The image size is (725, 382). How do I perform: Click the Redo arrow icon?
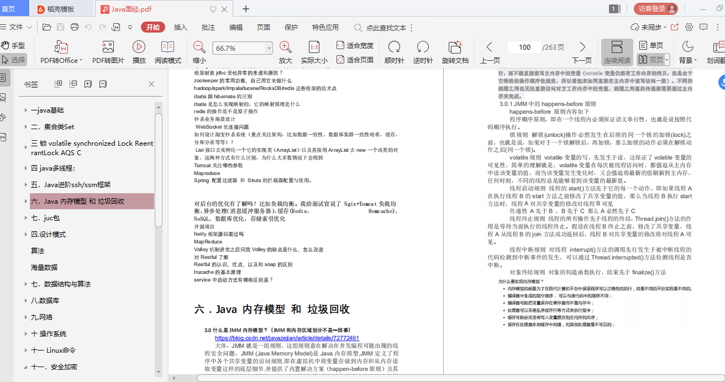(102, 27)
